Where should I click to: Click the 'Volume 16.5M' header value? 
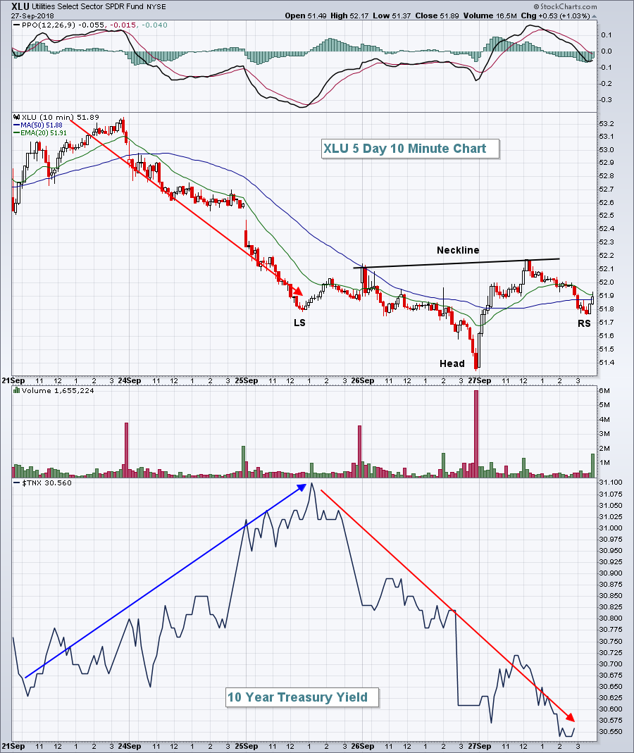tap(490, 15)
